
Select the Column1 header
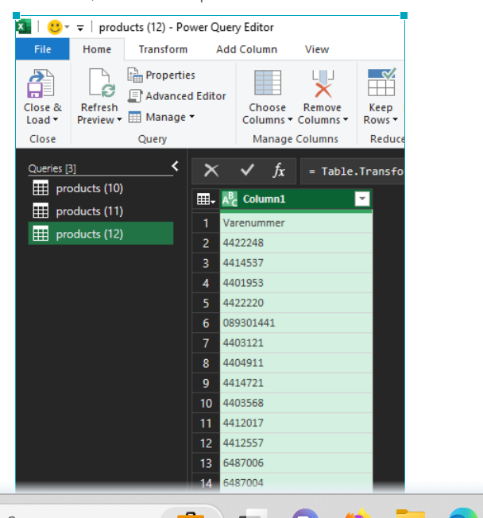coord(296,199)
